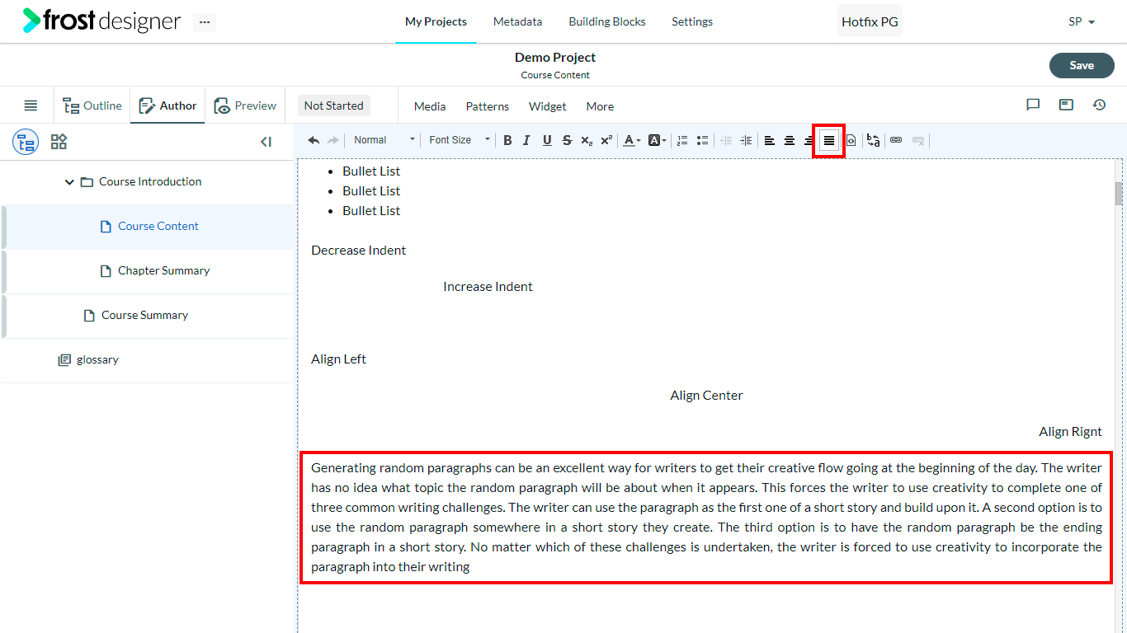Open the SP user dropdown
Image resolution: width=1127 pixels, height=633 pixels.
[x=1082, y=21]
